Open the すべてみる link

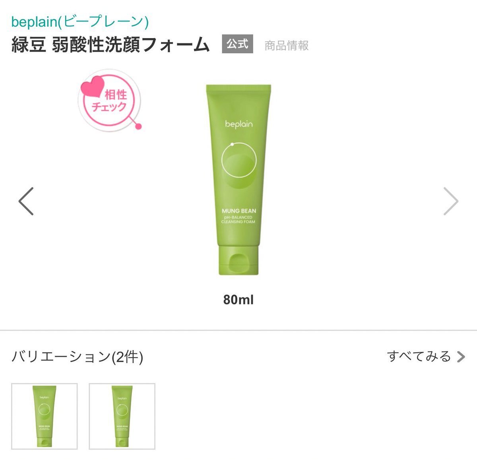coord(419,356)
